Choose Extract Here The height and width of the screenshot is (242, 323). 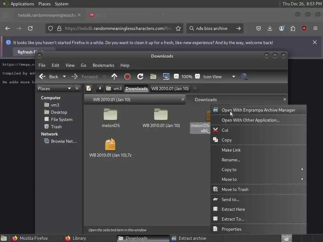click(x=258, y=209)
